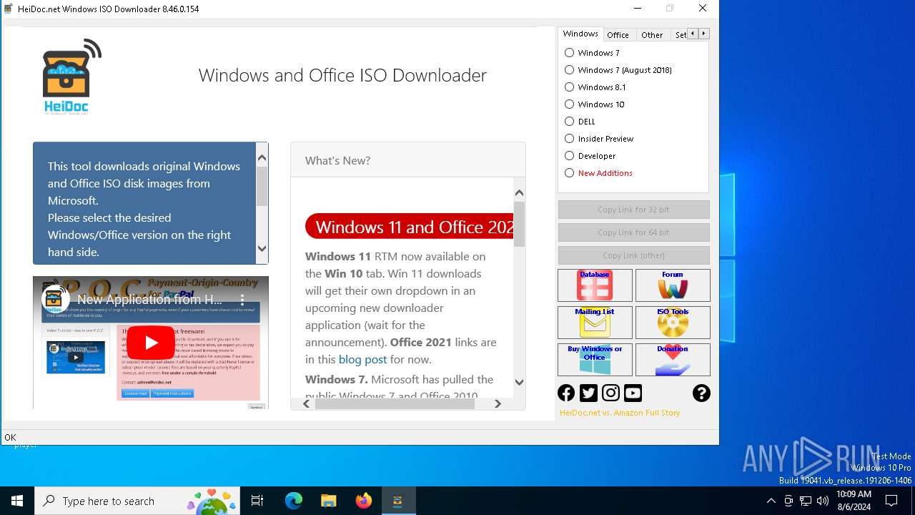
Task: Select the New Additions radio button
Action: [569, 172]
